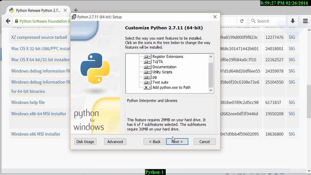Open the for 64-bit binaries link text
The width and height of the screenshot is (311, 175).
[28, 91]
